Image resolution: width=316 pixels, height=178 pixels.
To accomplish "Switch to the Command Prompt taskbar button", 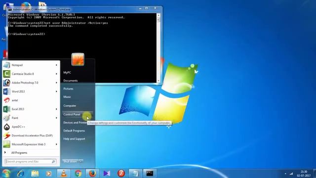I will 150,174.
